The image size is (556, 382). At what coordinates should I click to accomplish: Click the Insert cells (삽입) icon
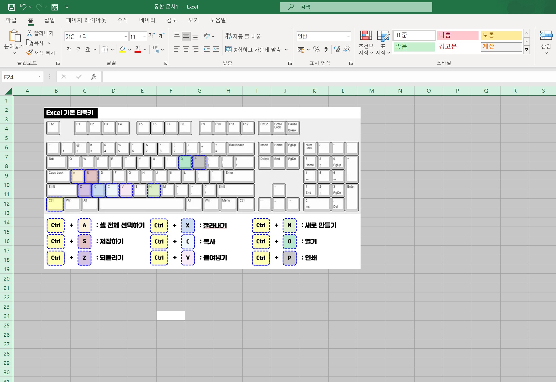coord(546,36)
